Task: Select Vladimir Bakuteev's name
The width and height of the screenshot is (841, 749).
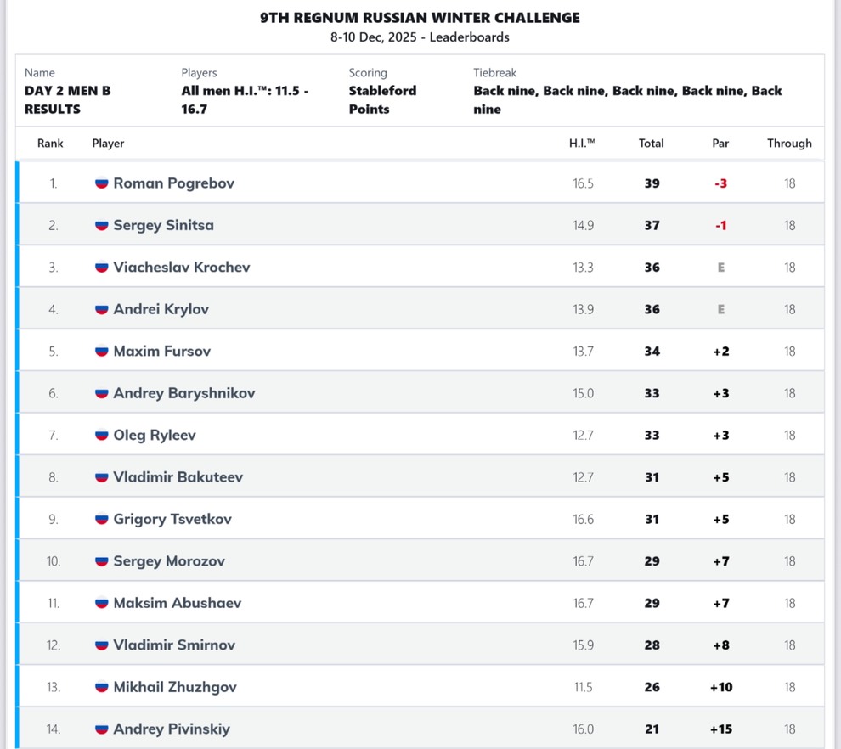Action: 178,477
